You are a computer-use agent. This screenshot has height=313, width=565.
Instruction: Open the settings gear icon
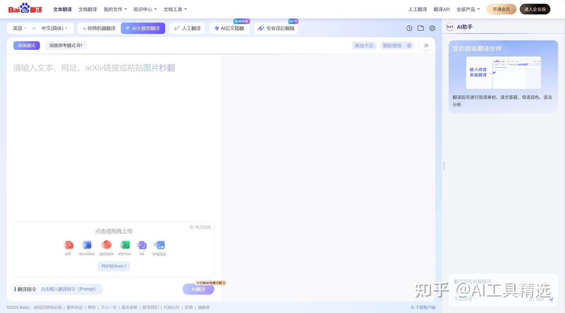(x=432, y=28)
